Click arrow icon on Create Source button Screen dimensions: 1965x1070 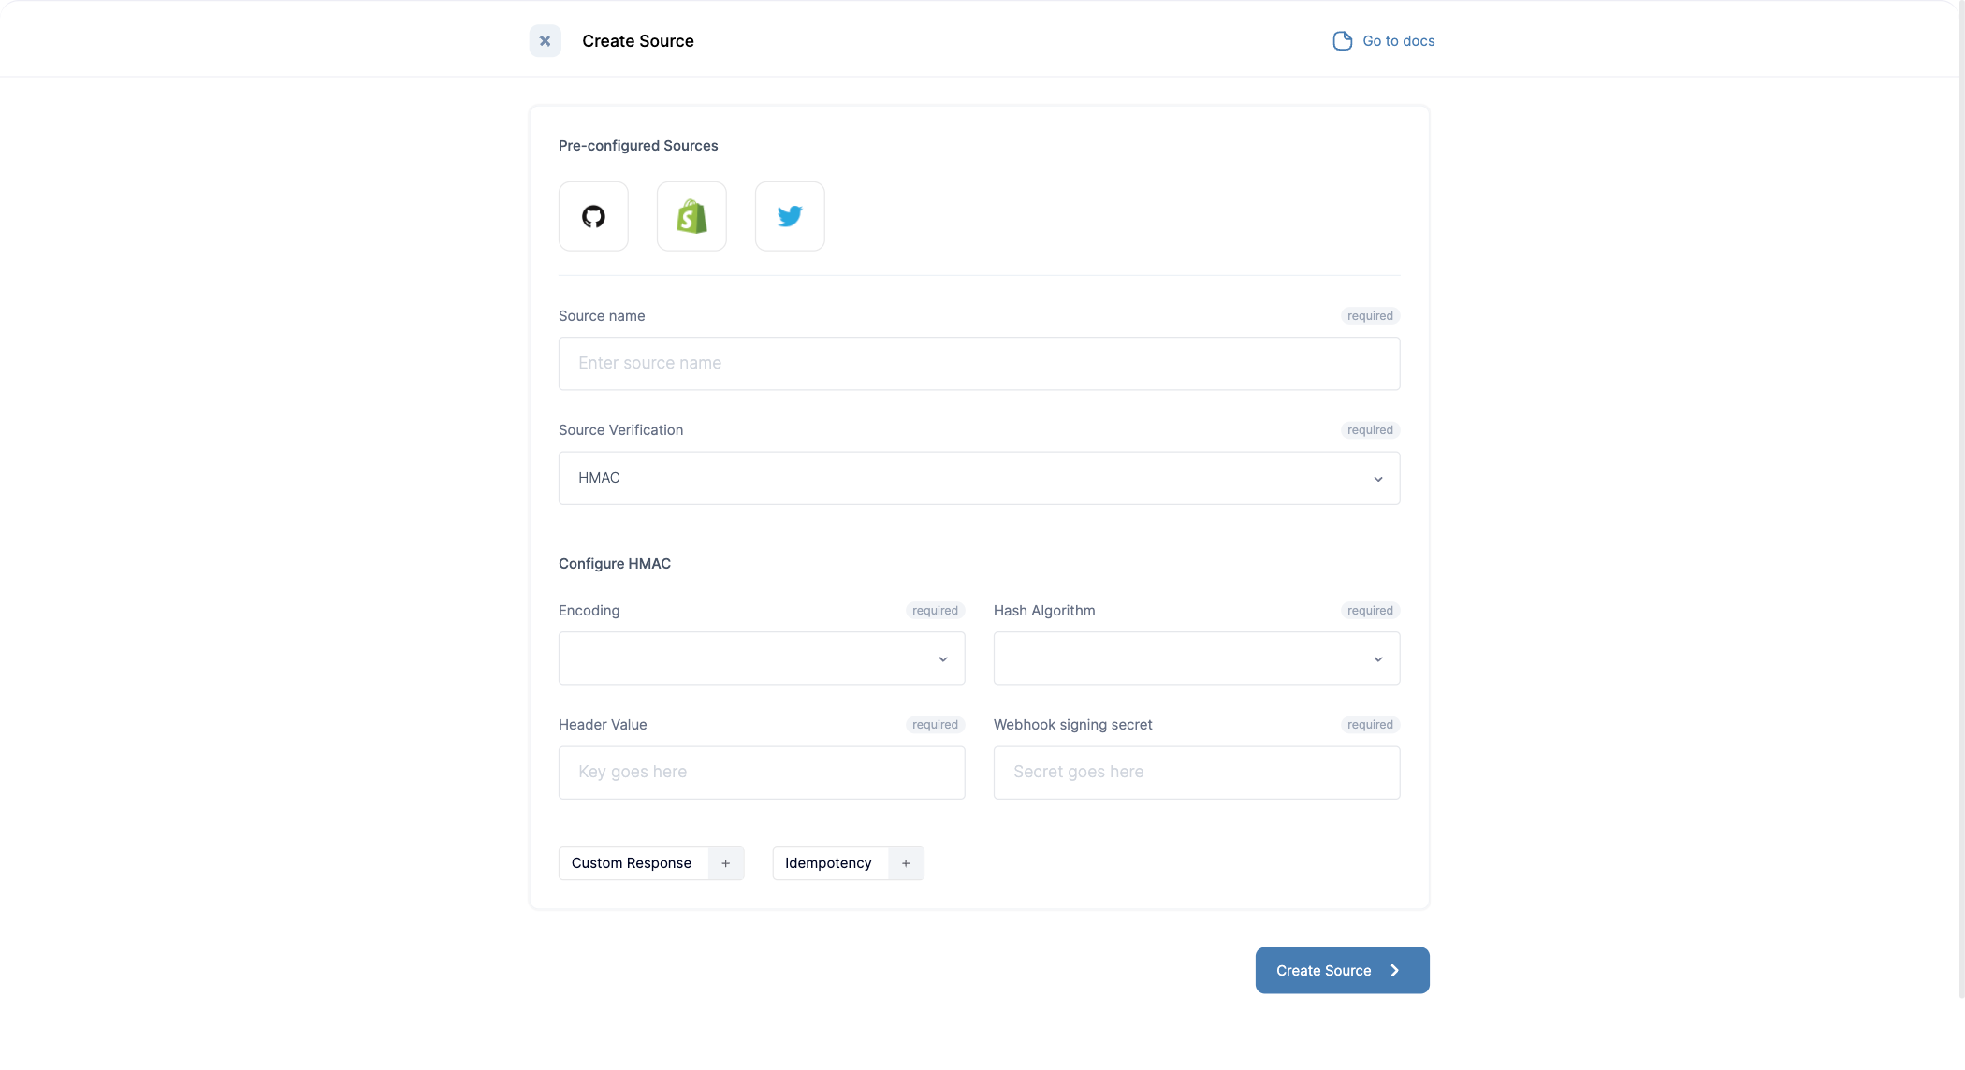pos(1395,971)
